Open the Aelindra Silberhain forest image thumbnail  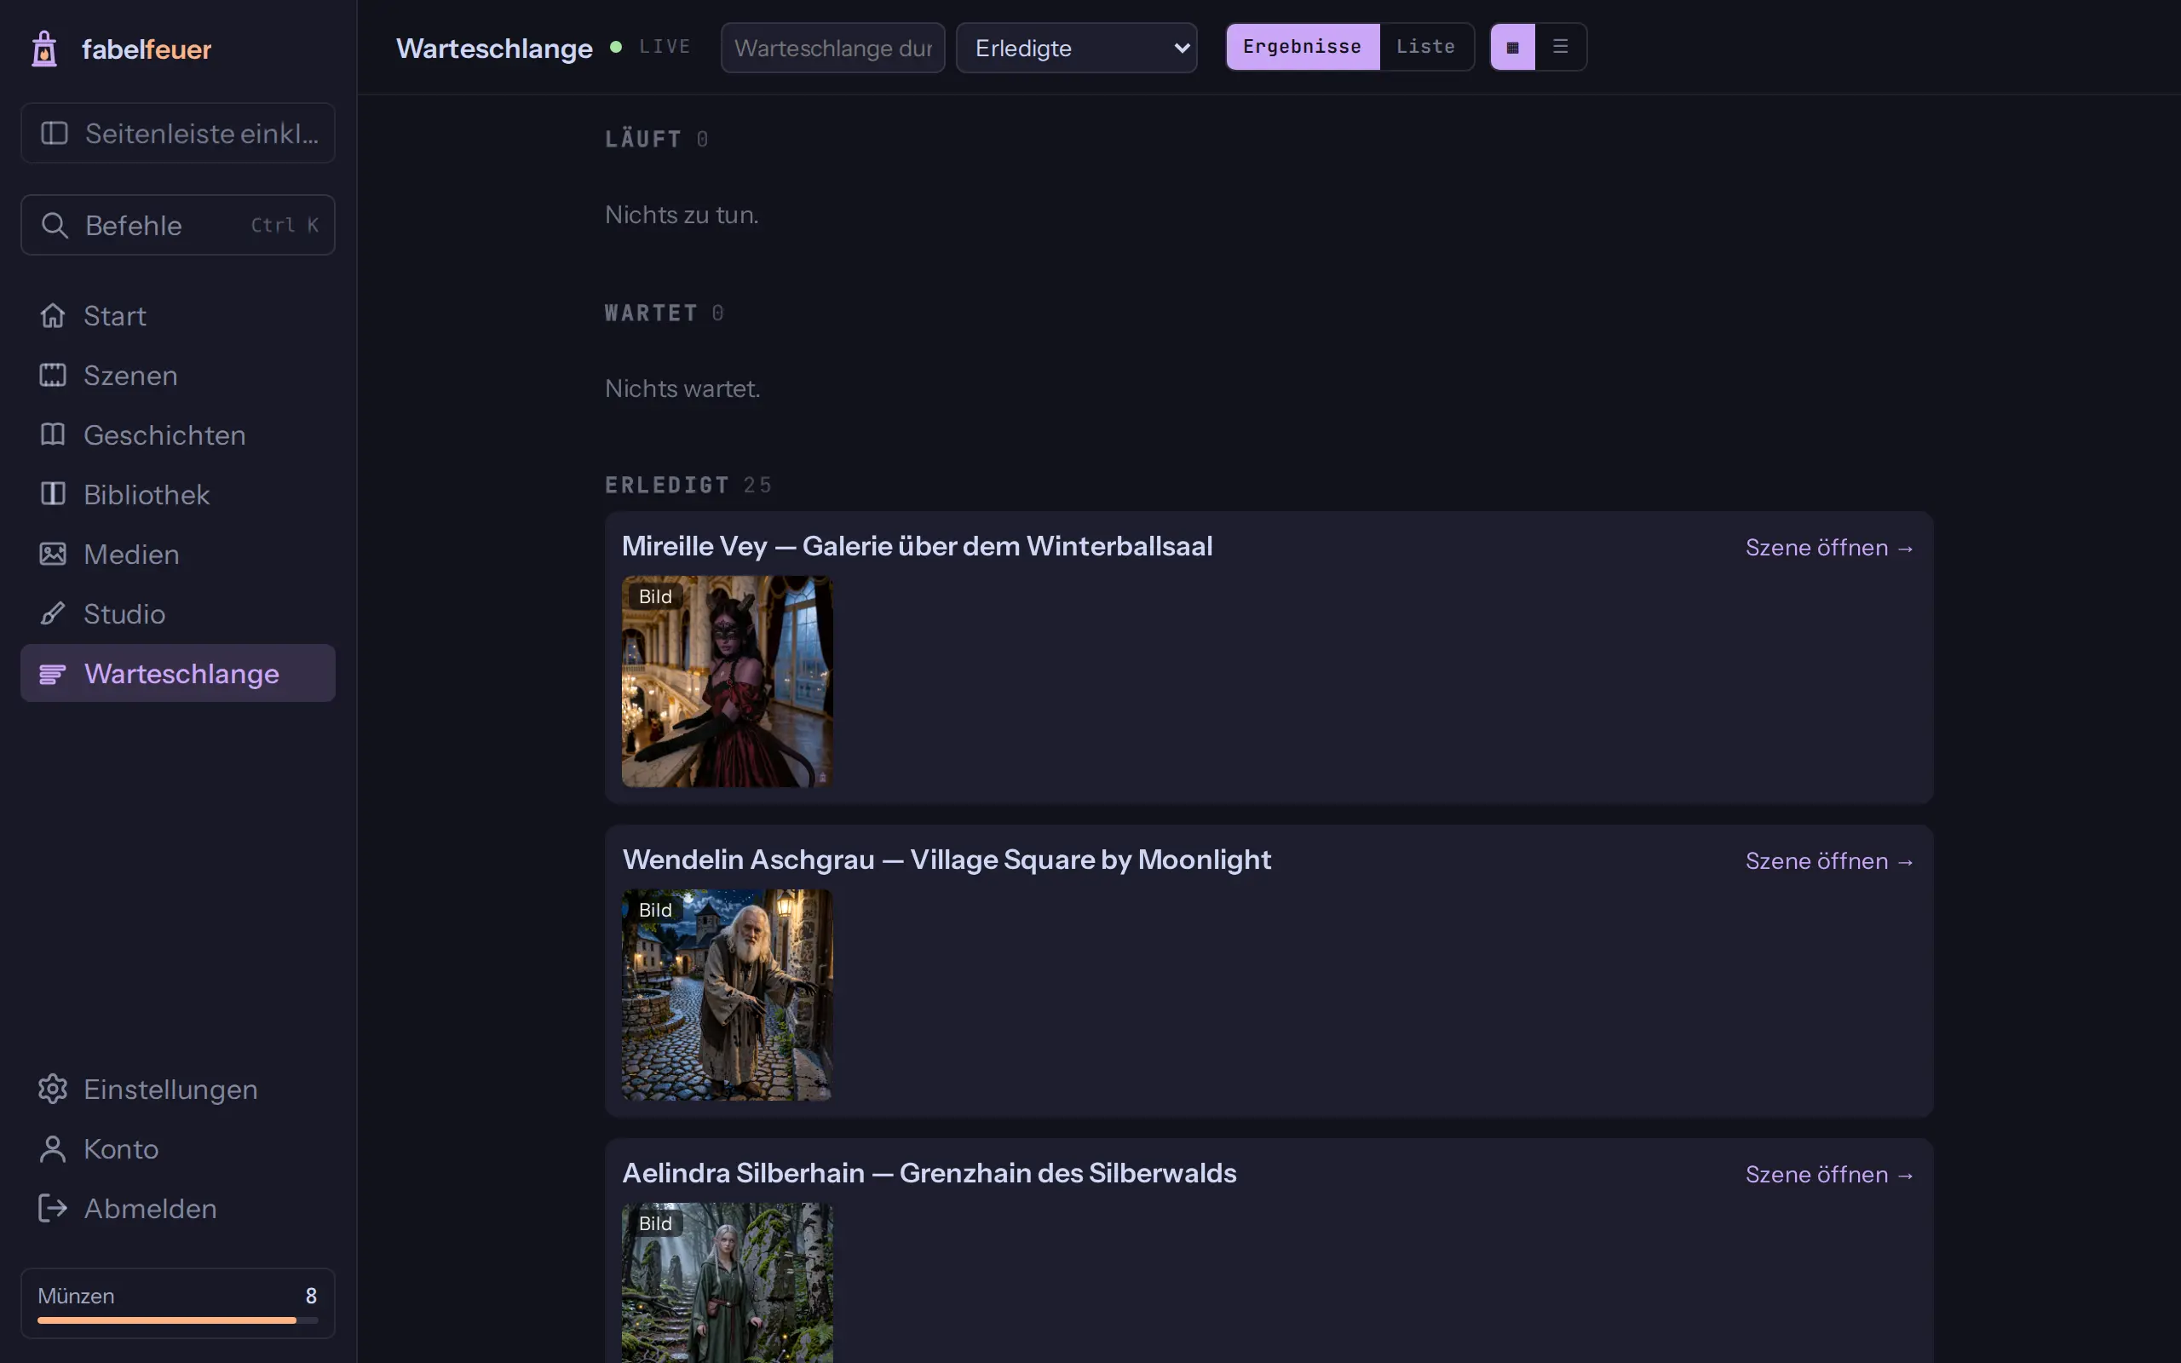tap(728, 1283)
